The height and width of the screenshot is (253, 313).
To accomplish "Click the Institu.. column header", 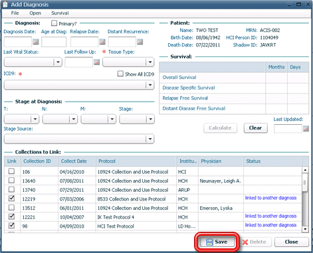I will [x=187, y=161].
